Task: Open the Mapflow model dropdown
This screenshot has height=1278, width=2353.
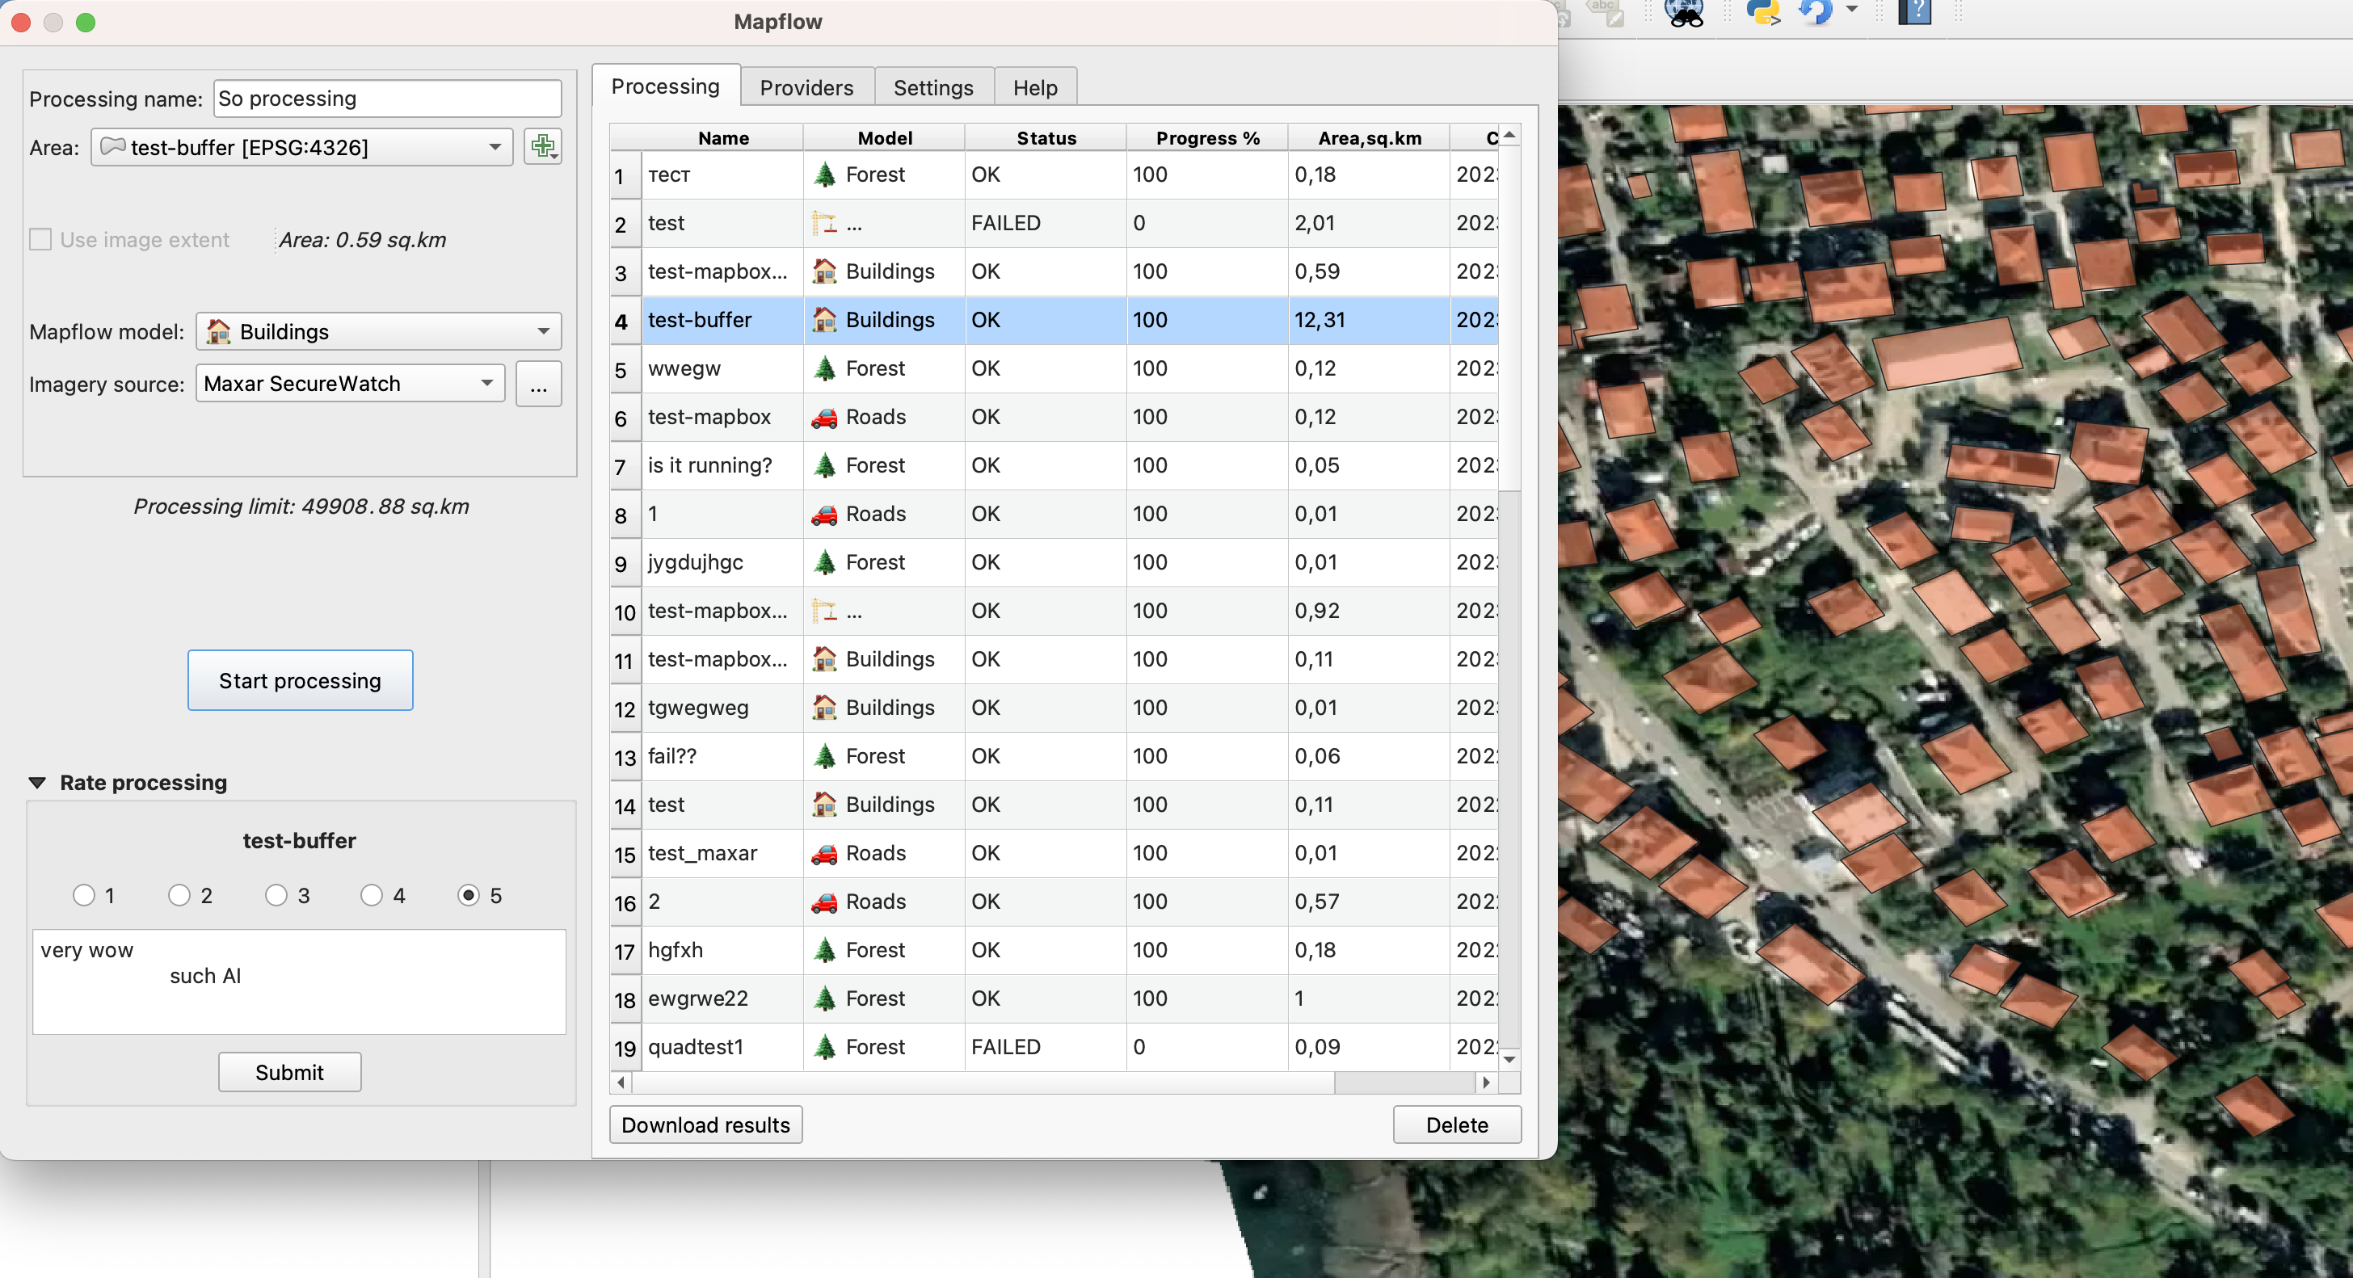Action: (377, 332)
